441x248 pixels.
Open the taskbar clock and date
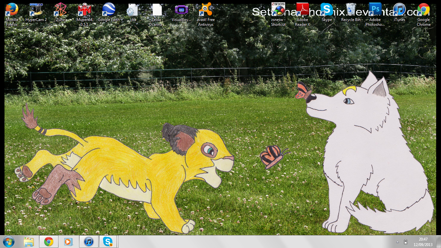tap(423, 242)
